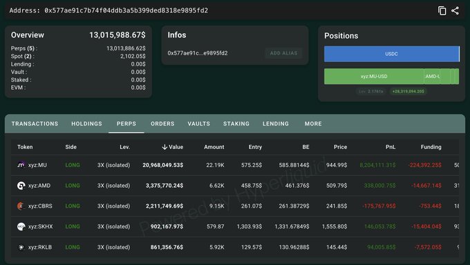This screenshot has height=265, width=470.
Task: Click total value 13,015,988.67$
Action: tap(117, 35)
